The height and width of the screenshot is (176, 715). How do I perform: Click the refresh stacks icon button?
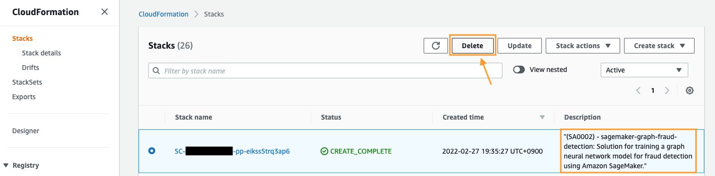coord(436,46)
